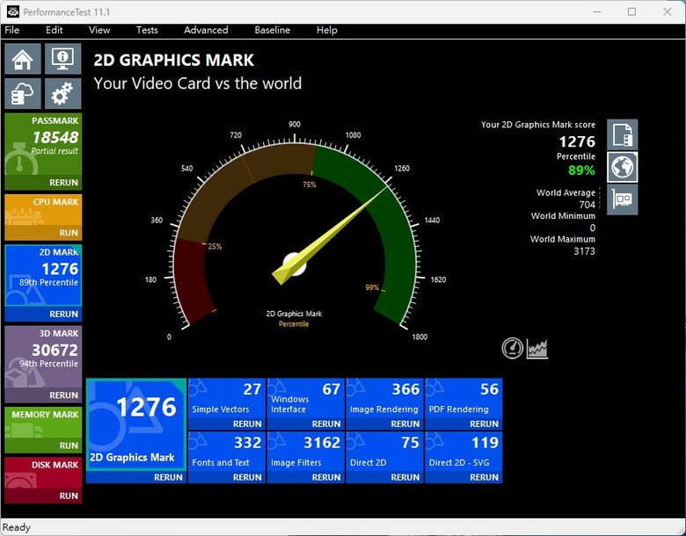Open the Help menu
This screenshot has width=686, height=536.
tap(327, 30)
